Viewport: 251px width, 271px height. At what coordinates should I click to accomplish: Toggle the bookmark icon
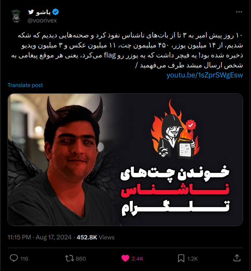click(181, 259)
